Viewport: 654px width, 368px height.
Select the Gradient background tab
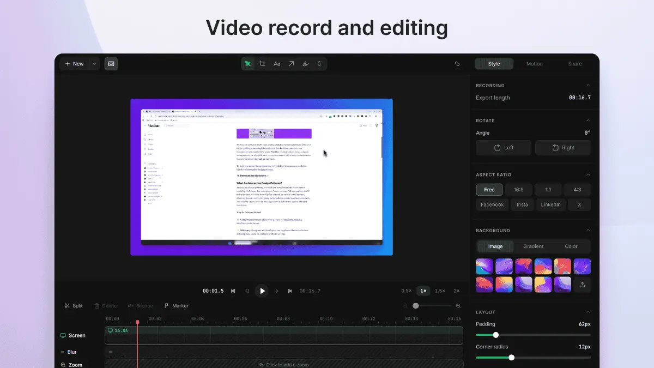point(533,246)
